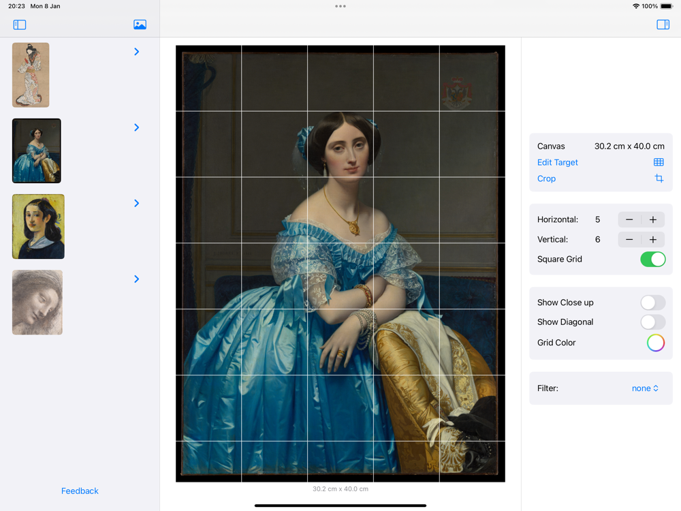Select the yellow background girl thumbnail
The height and width of the screenshot is (511, 681).
(x=38, y=226)
